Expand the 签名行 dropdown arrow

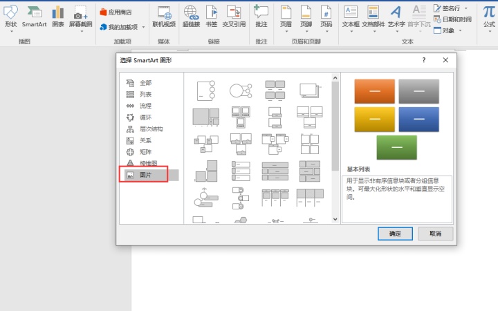click(x=466, y=8)
